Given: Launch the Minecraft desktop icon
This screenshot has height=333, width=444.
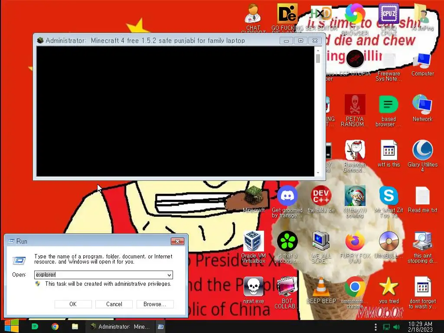Looking at the screenshot, I should coord(254,199).
